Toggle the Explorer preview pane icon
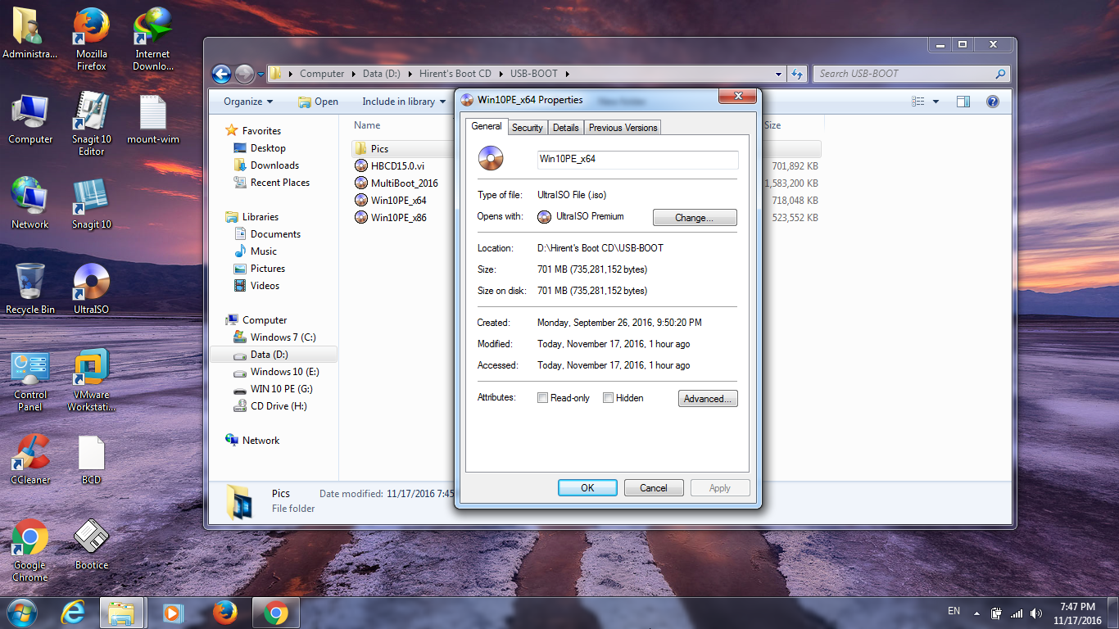 (x=963, y=102)
